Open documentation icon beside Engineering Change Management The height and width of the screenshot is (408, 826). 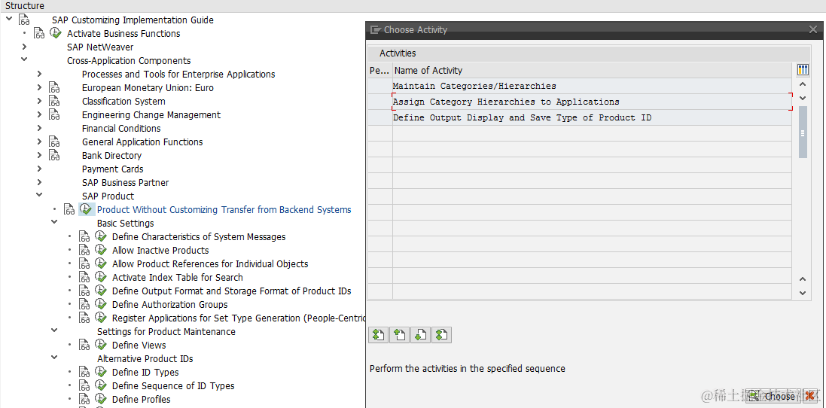coord(54,115)
